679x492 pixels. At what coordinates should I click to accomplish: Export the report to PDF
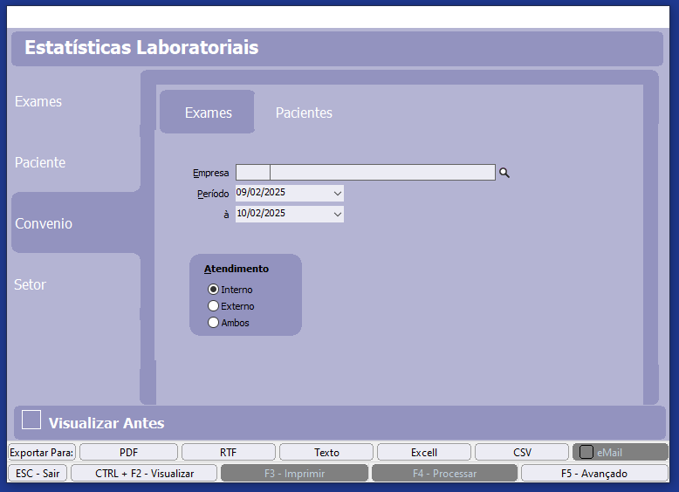point(128,452)
